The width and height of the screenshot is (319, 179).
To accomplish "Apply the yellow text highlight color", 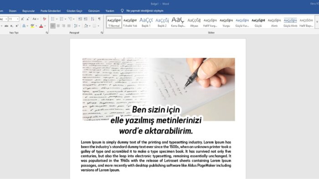I will click(32, 26).
